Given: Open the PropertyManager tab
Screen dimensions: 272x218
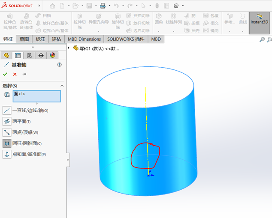Looking at the screenshot, I should click(x=18, y=55).
